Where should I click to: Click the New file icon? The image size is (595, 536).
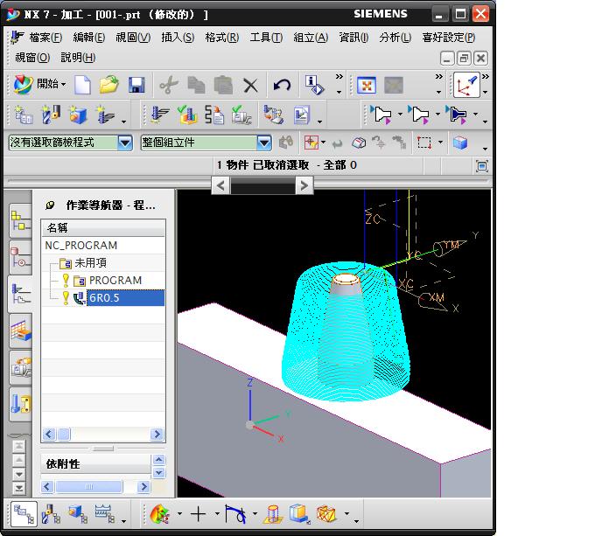(x=82, y=84)
